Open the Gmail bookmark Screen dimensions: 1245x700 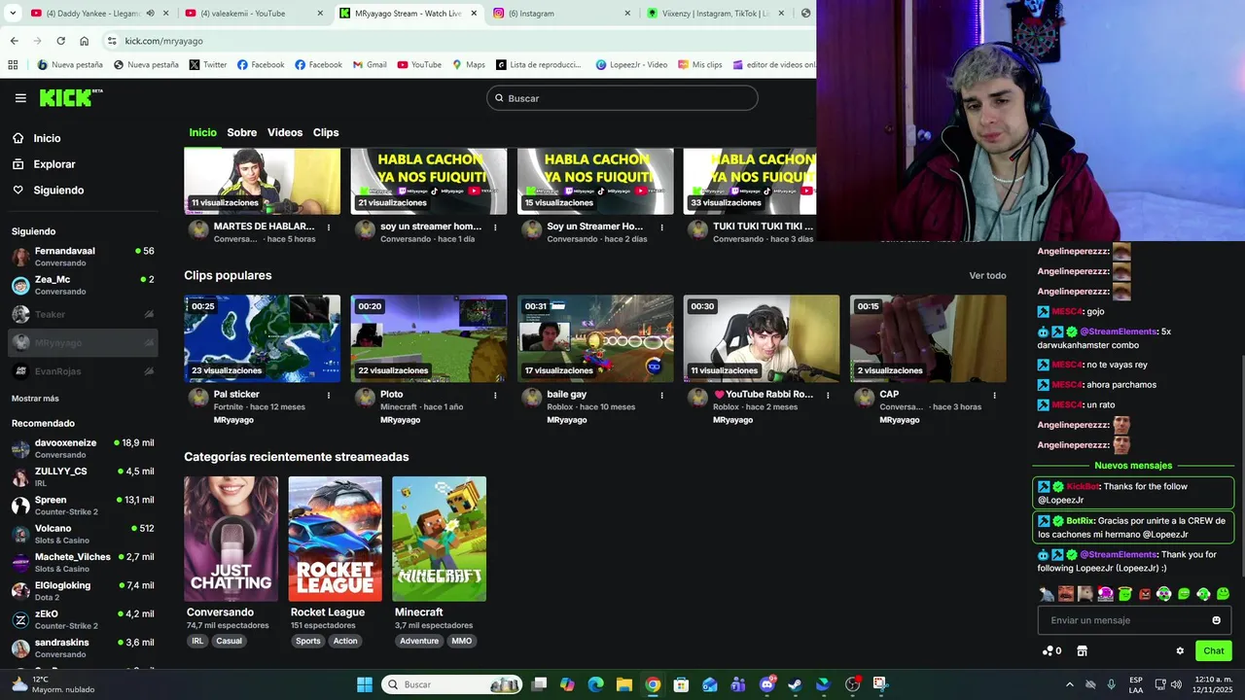(369, 65)
